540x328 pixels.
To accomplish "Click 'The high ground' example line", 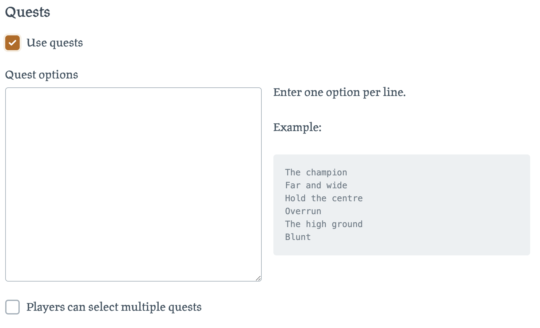I will [x=324, y=224].
